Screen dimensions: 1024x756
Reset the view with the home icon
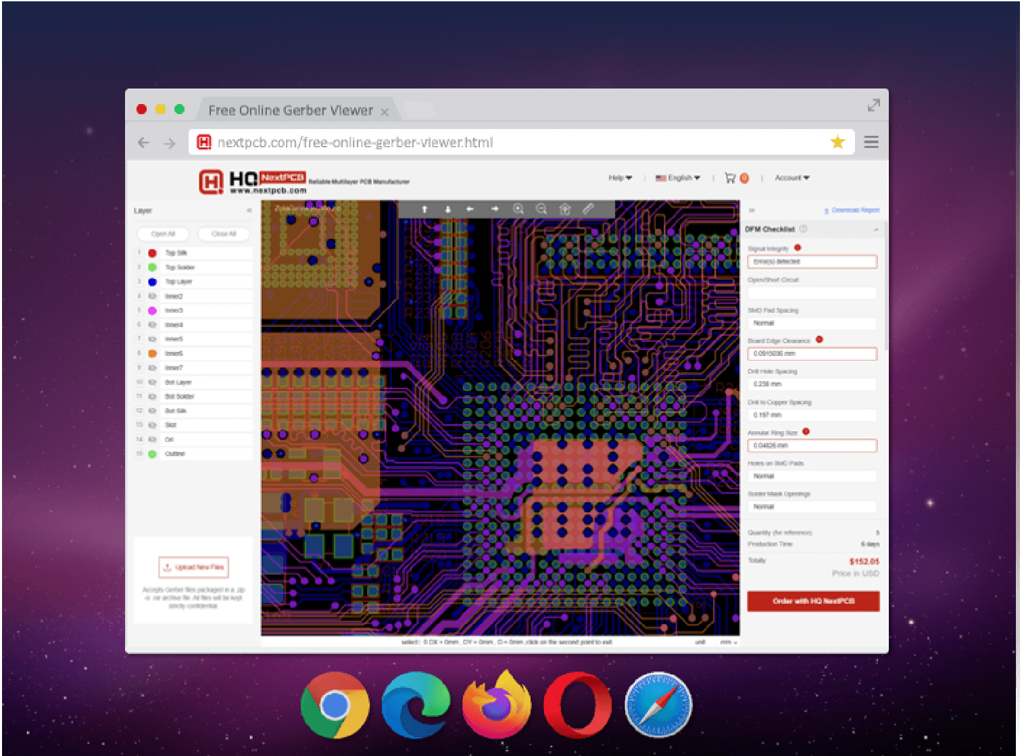click(565, 209)
